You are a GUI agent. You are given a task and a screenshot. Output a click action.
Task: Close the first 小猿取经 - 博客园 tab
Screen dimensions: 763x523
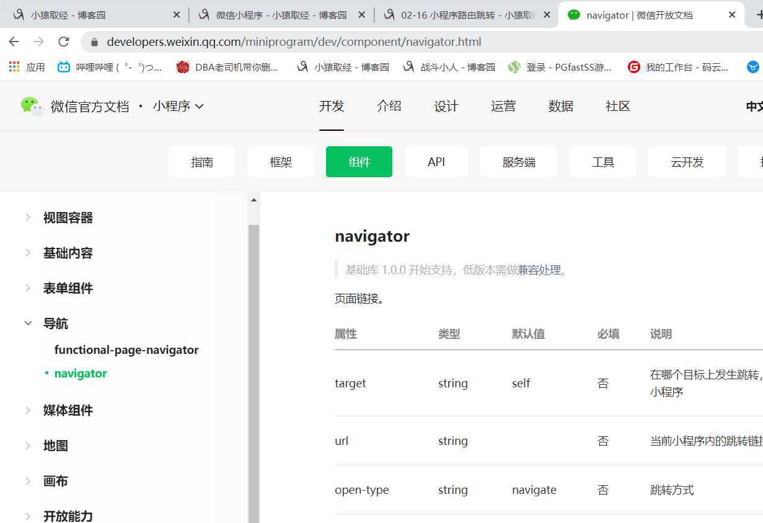coord(177,15)
